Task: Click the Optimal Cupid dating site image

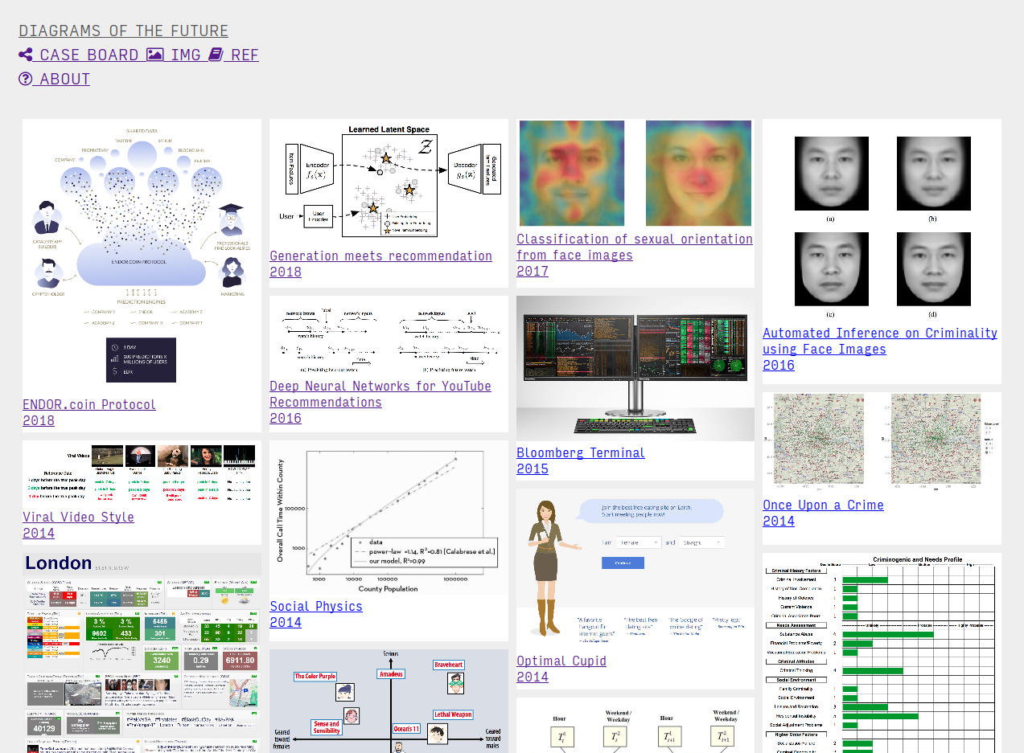Action: tap(635, 567)
